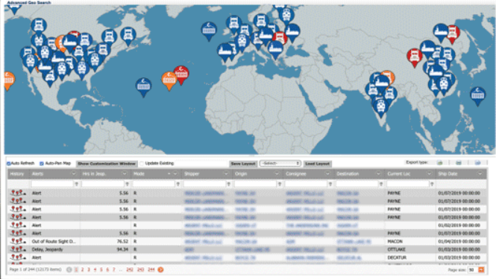Open the Alerts column header dropdown

point(73,173)
